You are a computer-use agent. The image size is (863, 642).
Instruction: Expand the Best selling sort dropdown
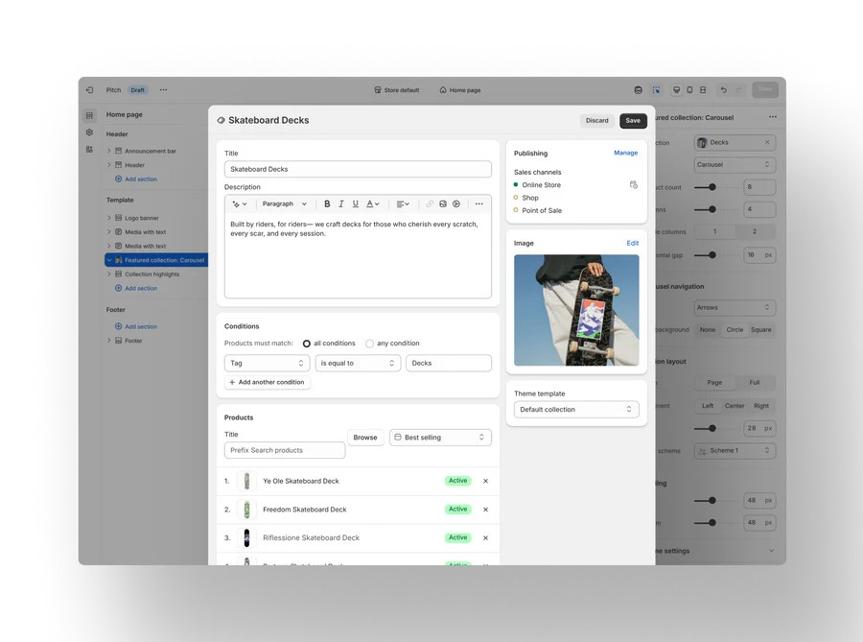(440, 438)
